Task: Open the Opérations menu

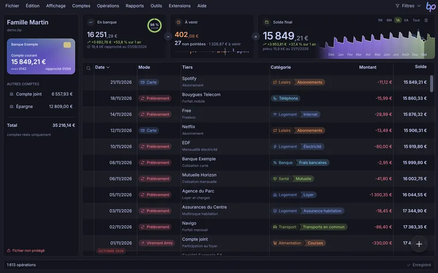Action: click(x=108, y=6)
